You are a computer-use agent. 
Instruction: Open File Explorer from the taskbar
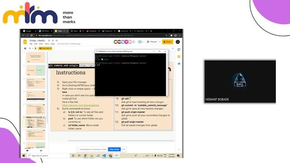pyautogui.click(x=92, y=156)
